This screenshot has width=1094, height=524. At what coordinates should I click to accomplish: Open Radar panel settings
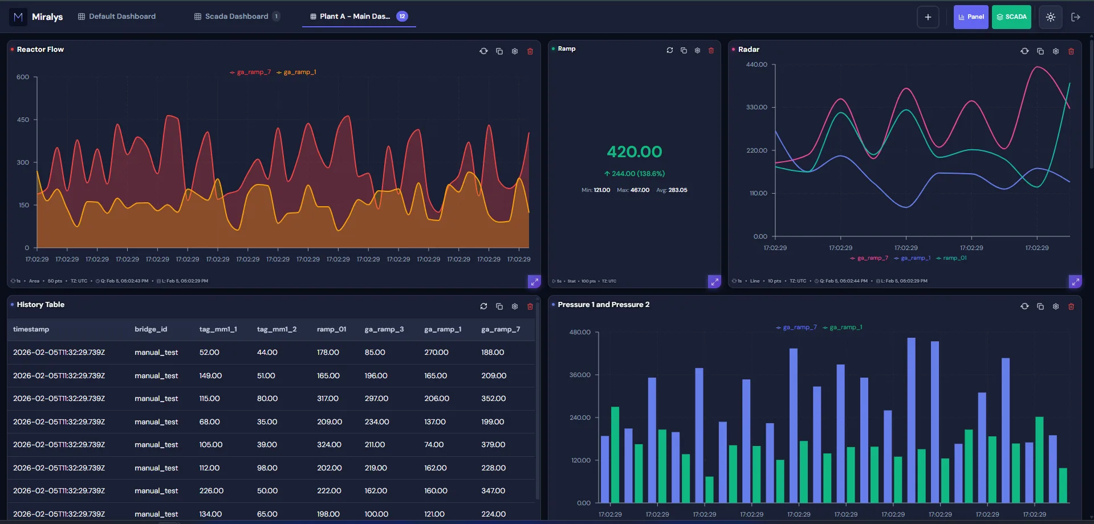pyautogui.click(x=1056, y=51)
